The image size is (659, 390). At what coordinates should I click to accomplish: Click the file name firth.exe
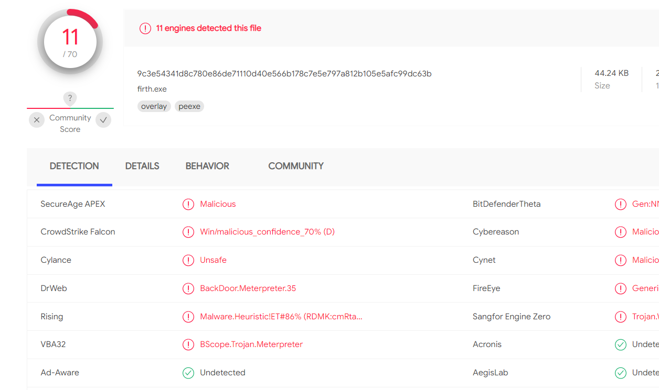152,89
